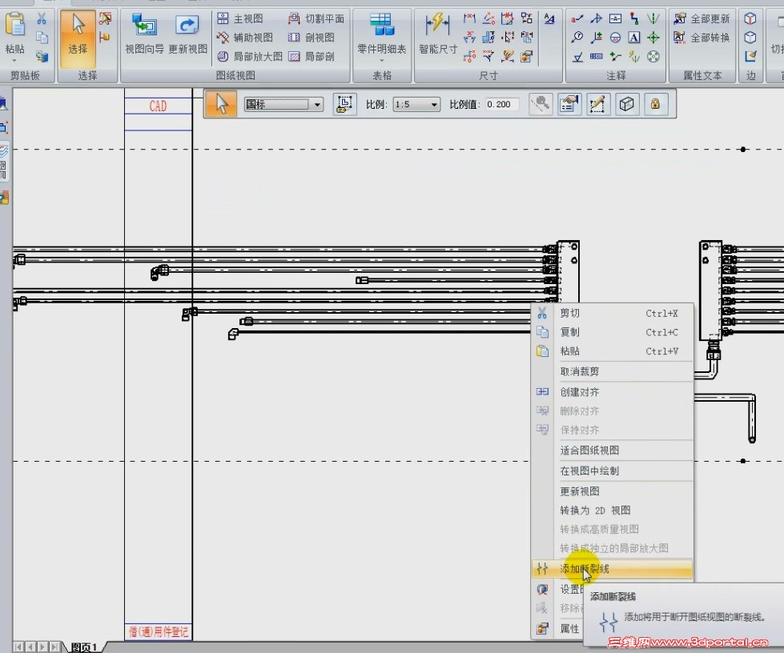The width and height of the screenshot is (784, 653).
Task: Click the first-sheet navigation arrow at bottom left
Action: [x=18, y=647]
